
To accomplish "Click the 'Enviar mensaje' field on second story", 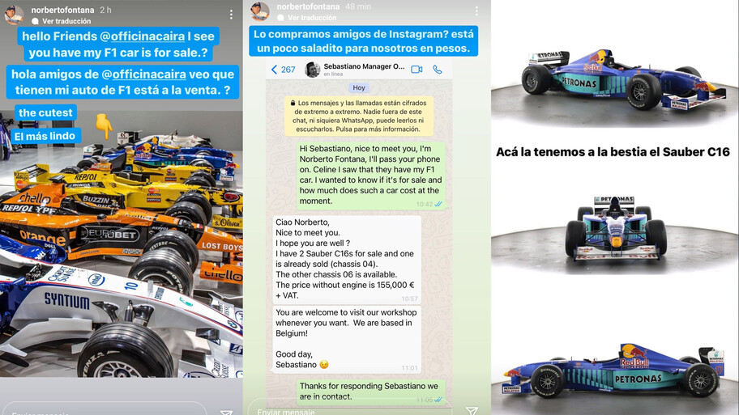I will pyautogui.click(x=350, y=409).
